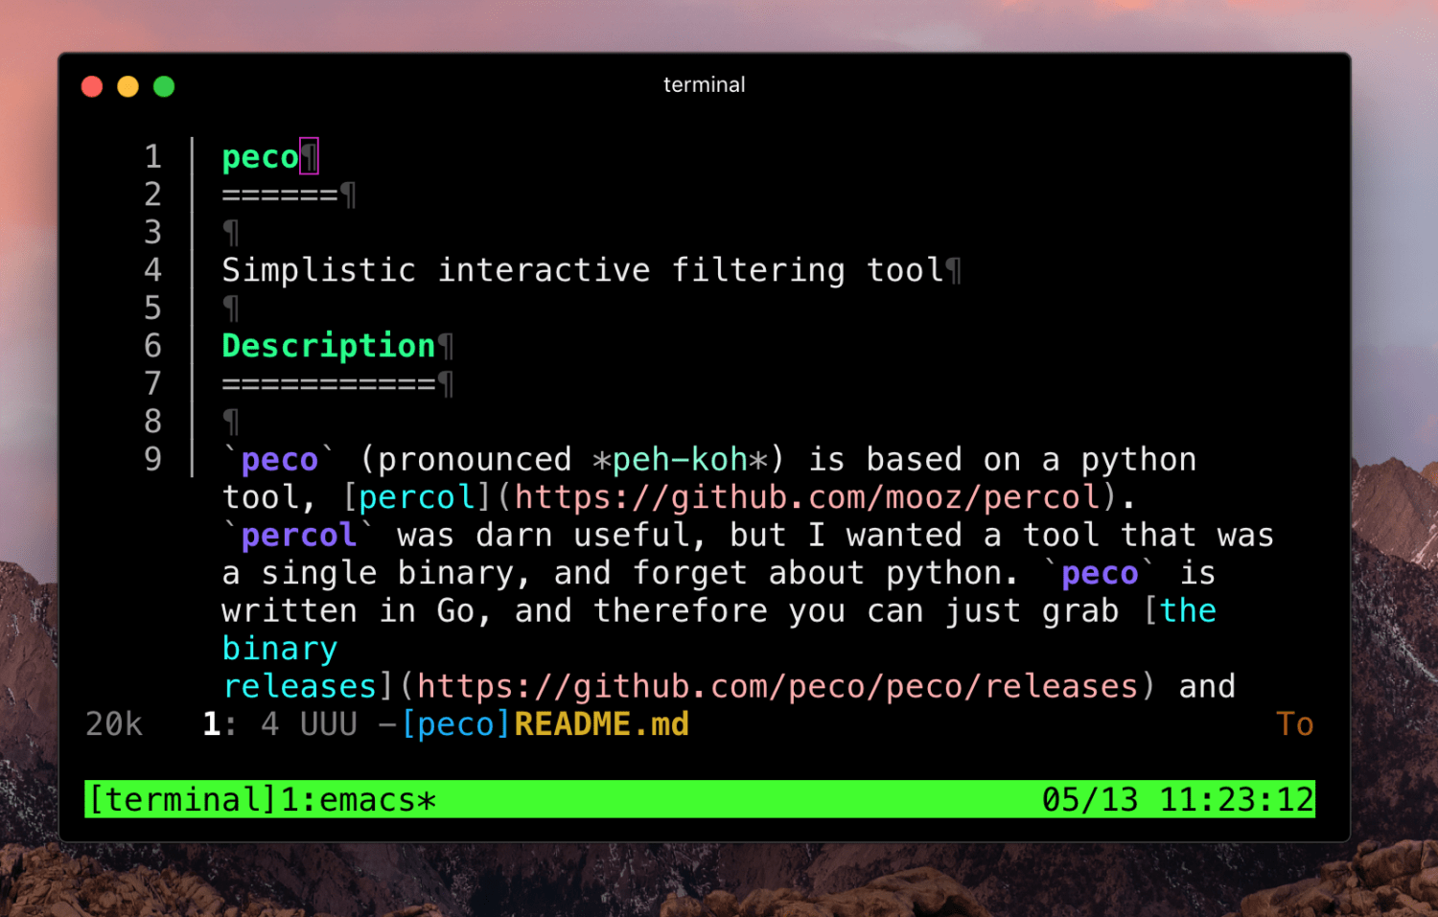This screenshot has height=917, width=1438.
Task: Open the github.com/peco/peco/releases URL
Action: tap(777, 687)
